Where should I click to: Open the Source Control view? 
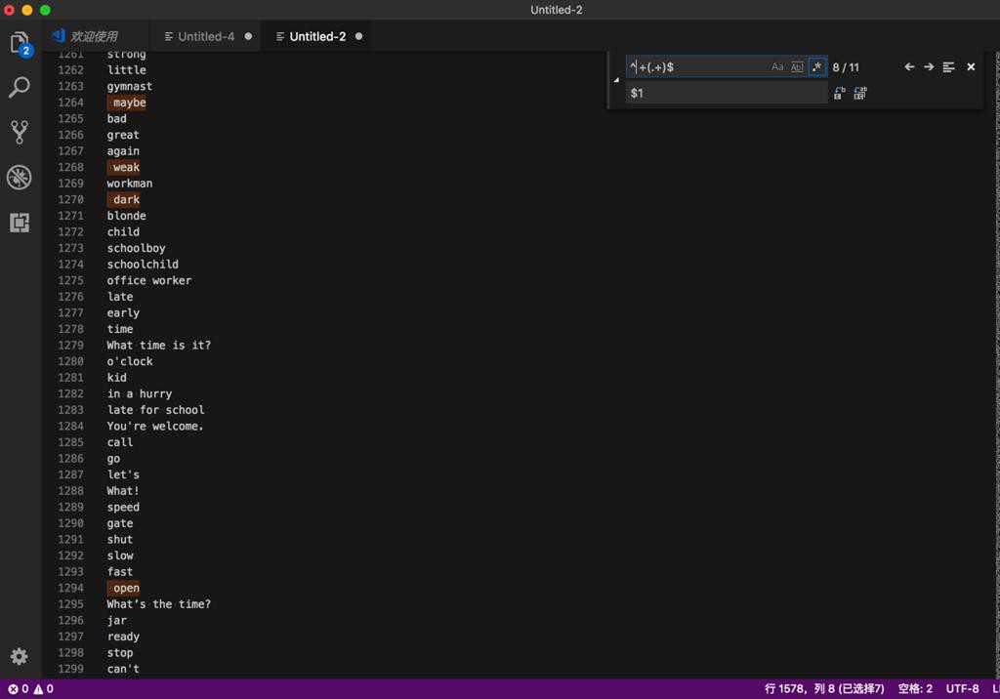coord(20,132)
